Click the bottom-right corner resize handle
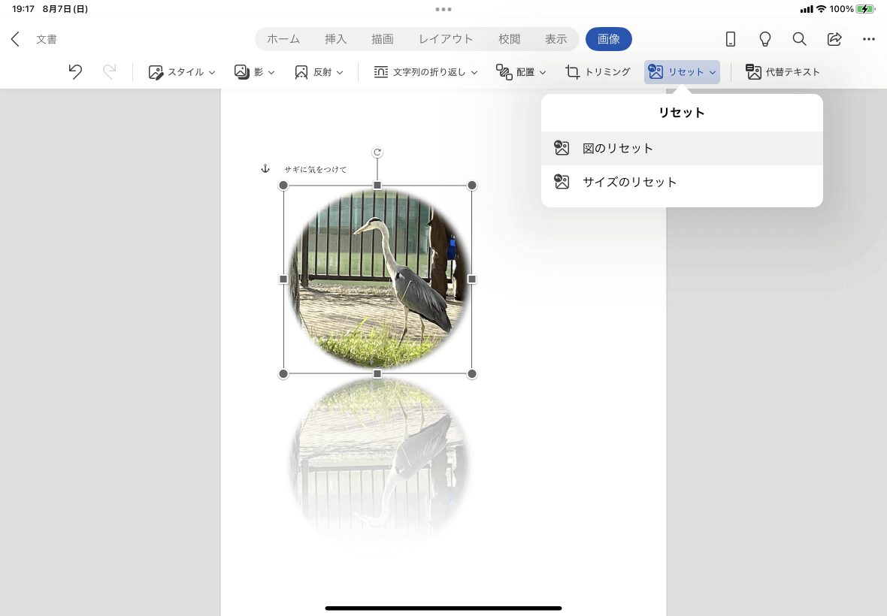887x616 pixels. [472, 373]
